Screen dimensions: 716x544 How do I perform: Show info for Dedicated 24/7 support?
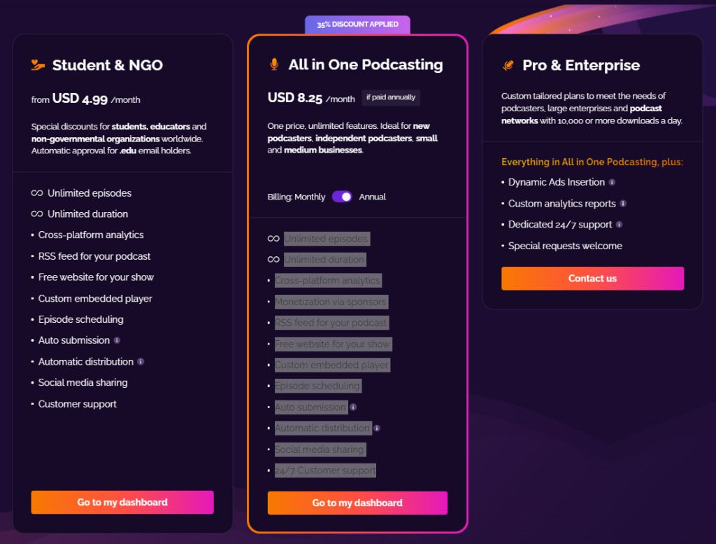(x=620, y=225)
